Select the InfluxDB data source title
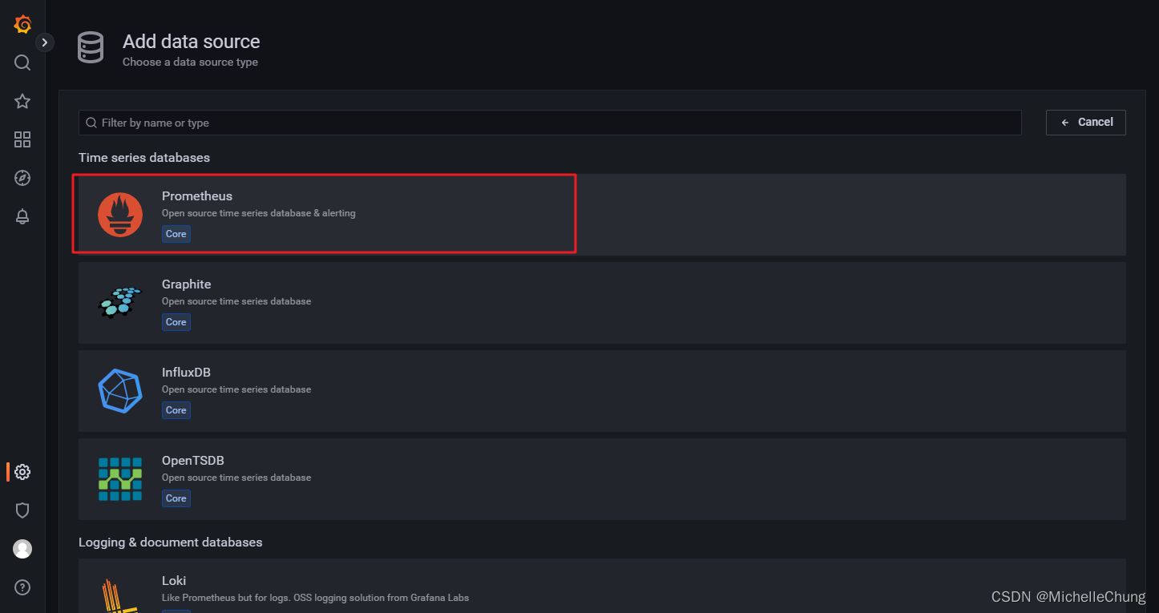The height and width of the screenshot is (613, 1159). point(186,373)
